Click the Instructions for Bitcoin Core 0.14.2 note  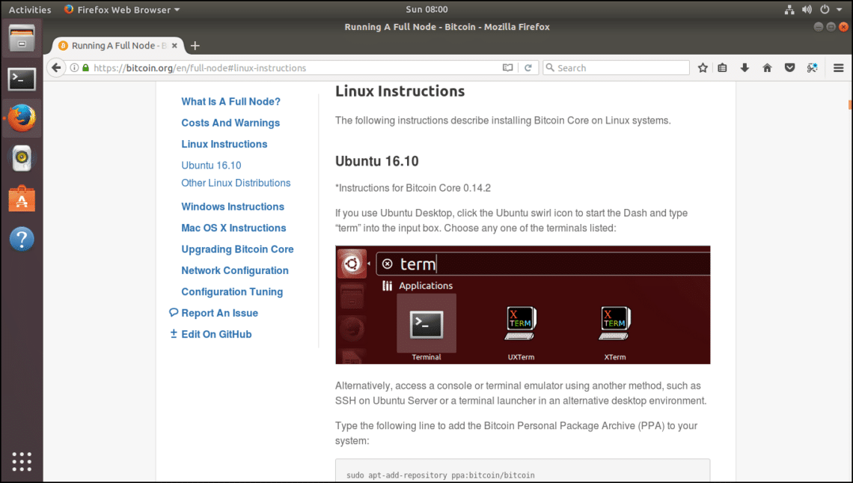click(413, 188)
